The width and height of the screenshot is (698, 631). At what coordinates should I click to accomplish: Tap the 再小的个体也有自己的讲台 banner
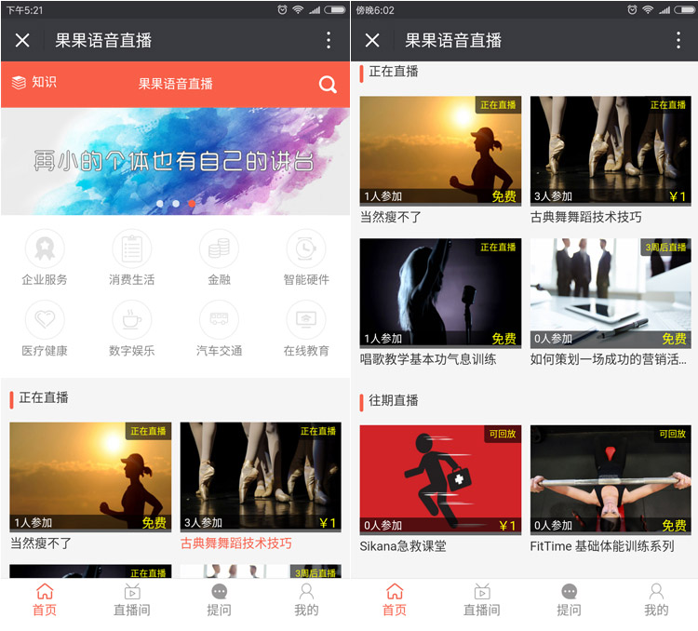(175, 161)
